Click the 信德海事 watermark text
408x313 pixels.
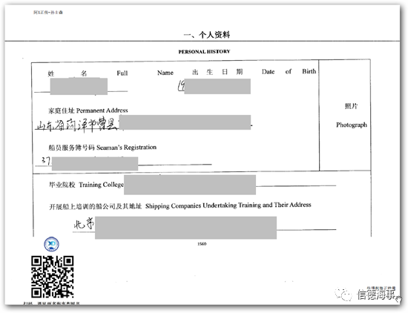click(x=375, y=294)
